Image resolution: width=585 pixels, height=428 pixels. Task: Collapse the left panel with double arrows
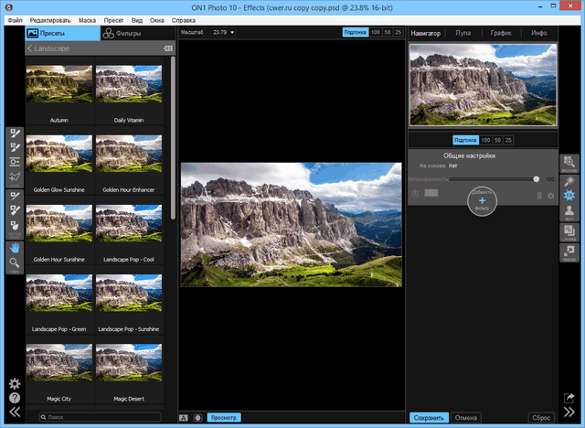15,412
